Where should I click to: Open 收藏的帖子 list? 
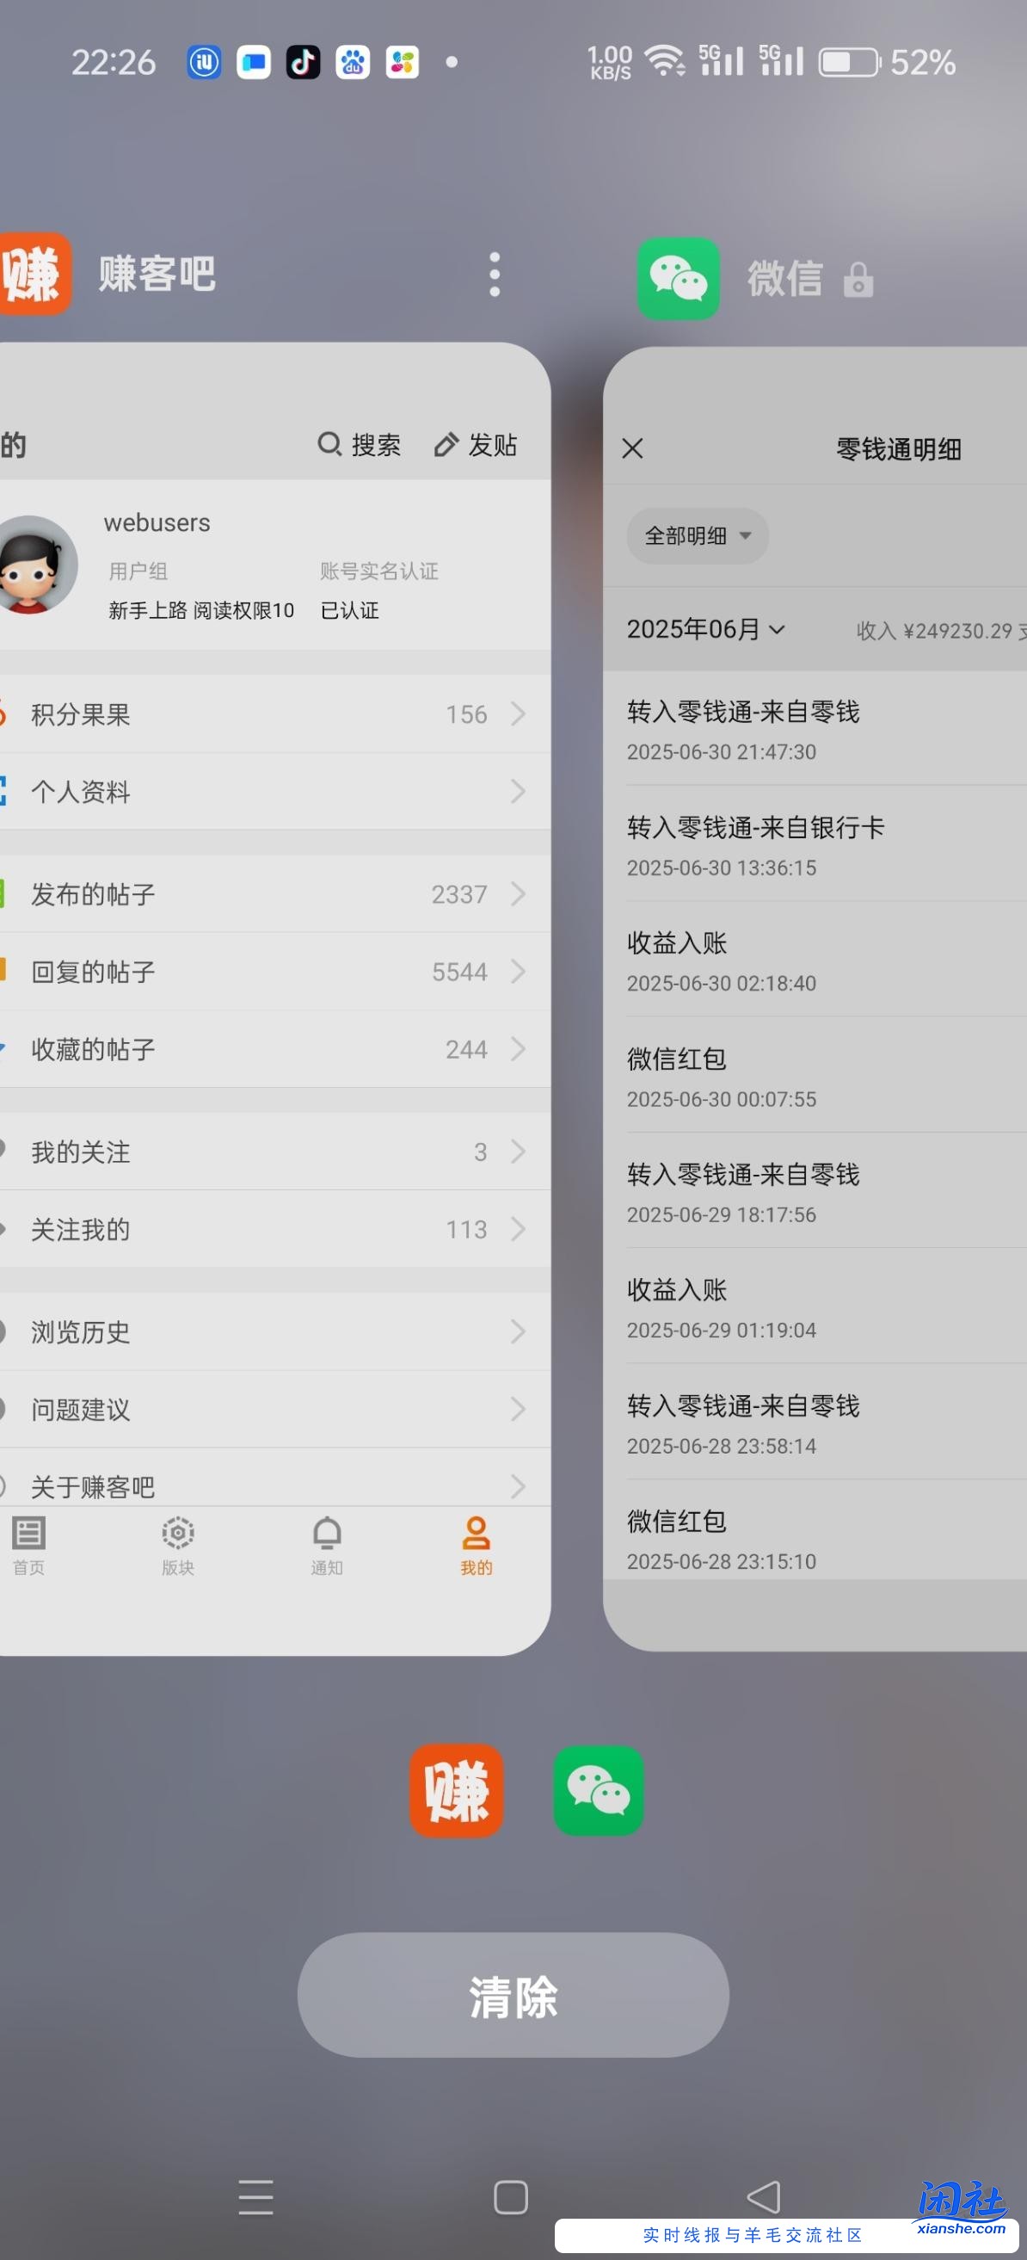tap(275, 1048)
